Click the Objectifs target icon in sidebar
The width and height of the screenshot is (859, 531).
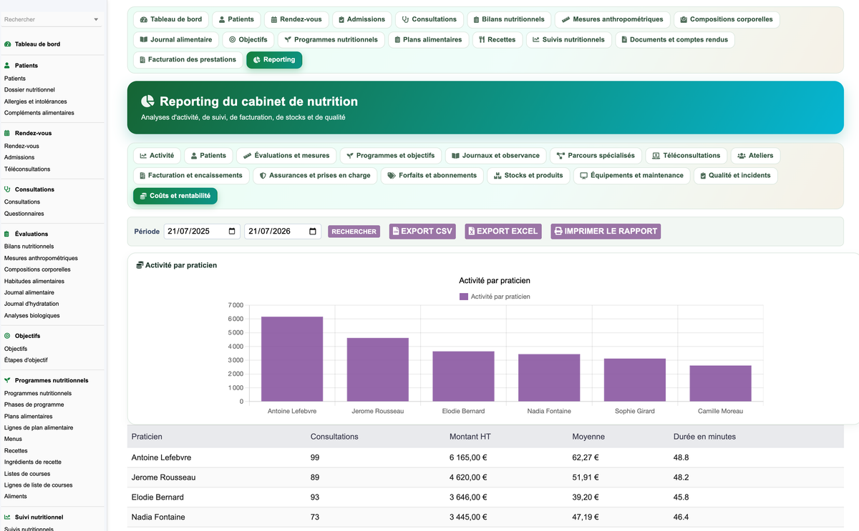8,336
